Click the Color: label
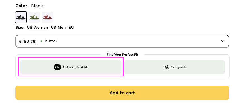 pos(22,6)
